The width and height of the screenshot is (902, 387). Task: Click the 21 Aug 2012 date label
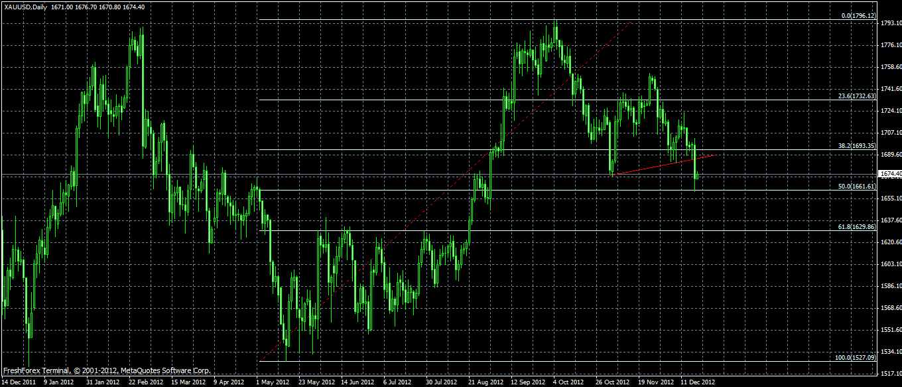(487, 382)
